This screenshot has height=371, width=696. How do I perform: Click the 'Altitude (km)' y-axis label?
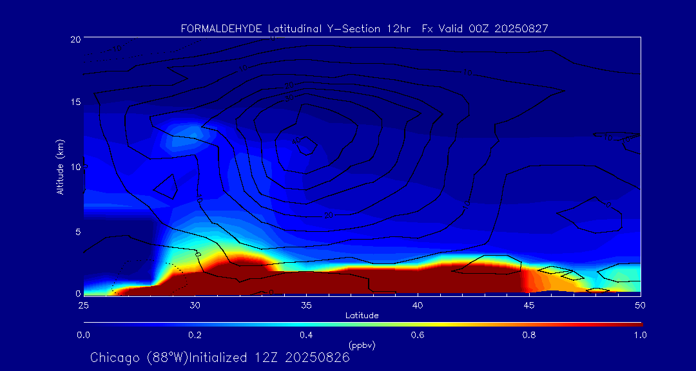[60, 167]
